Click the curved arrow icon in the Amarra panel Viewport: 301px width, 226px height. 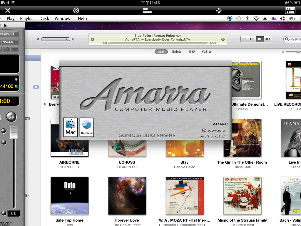pos(6,49)
